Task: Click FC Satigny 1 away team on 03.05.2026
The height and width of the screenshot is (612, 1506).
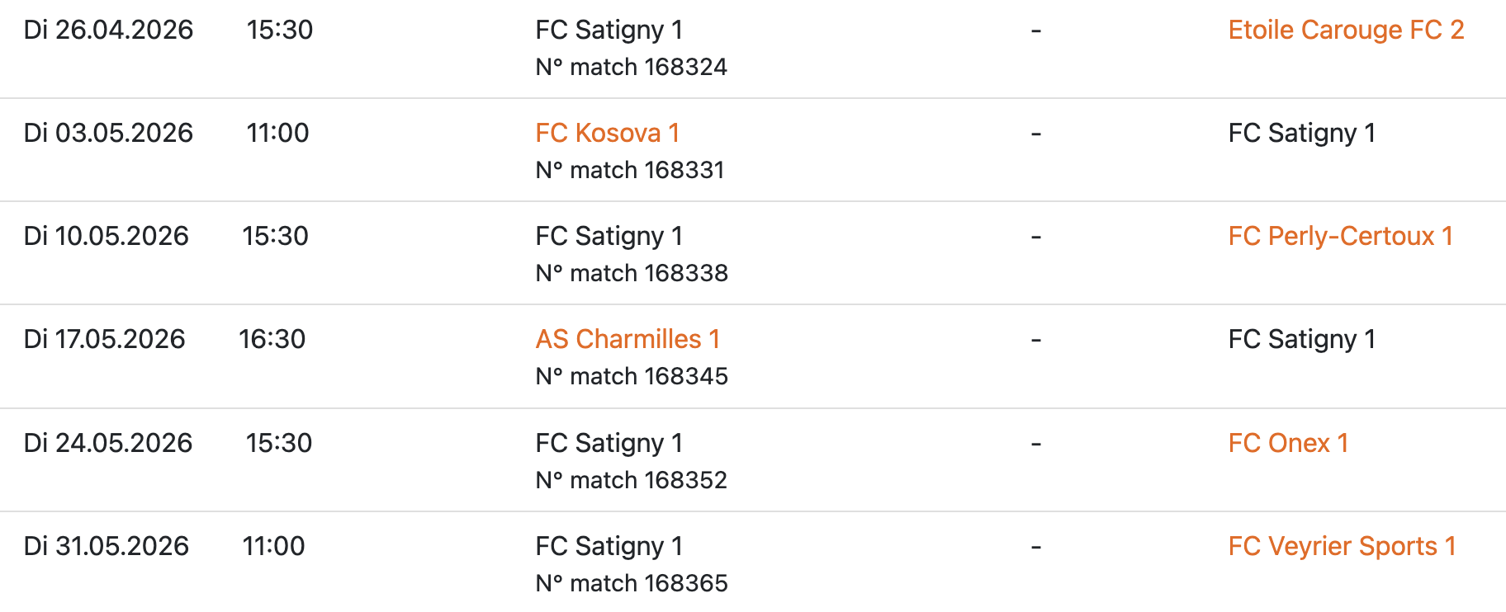Action: [1301, 134]
